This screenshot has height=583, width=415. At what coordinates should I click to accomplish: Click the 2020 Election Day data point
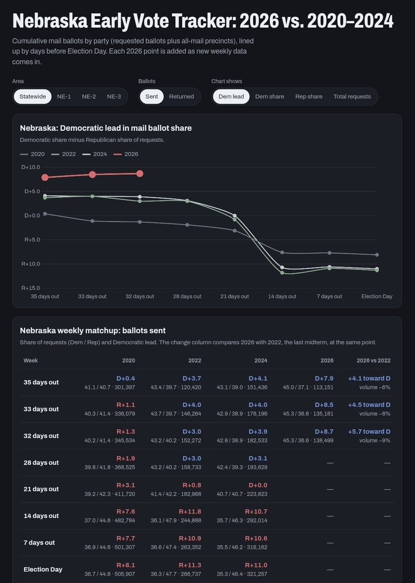(377, 255)
